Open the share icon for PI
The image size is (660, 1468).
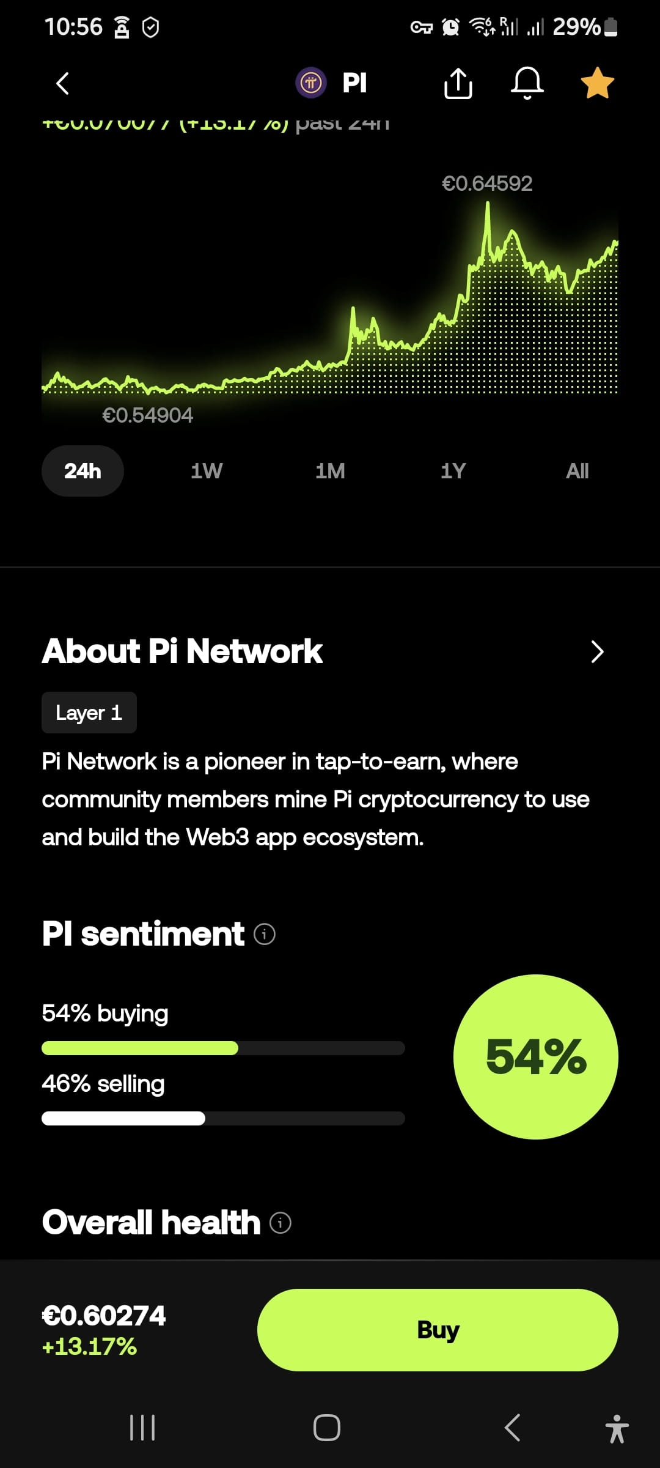click(458, 83)
